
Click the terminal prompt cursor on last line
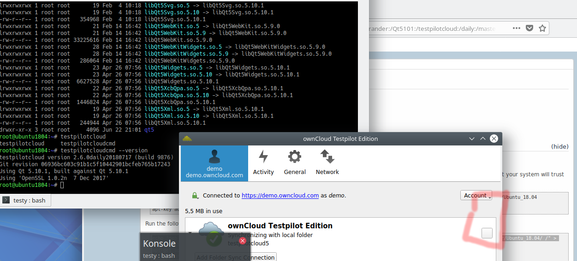point(62,185)
